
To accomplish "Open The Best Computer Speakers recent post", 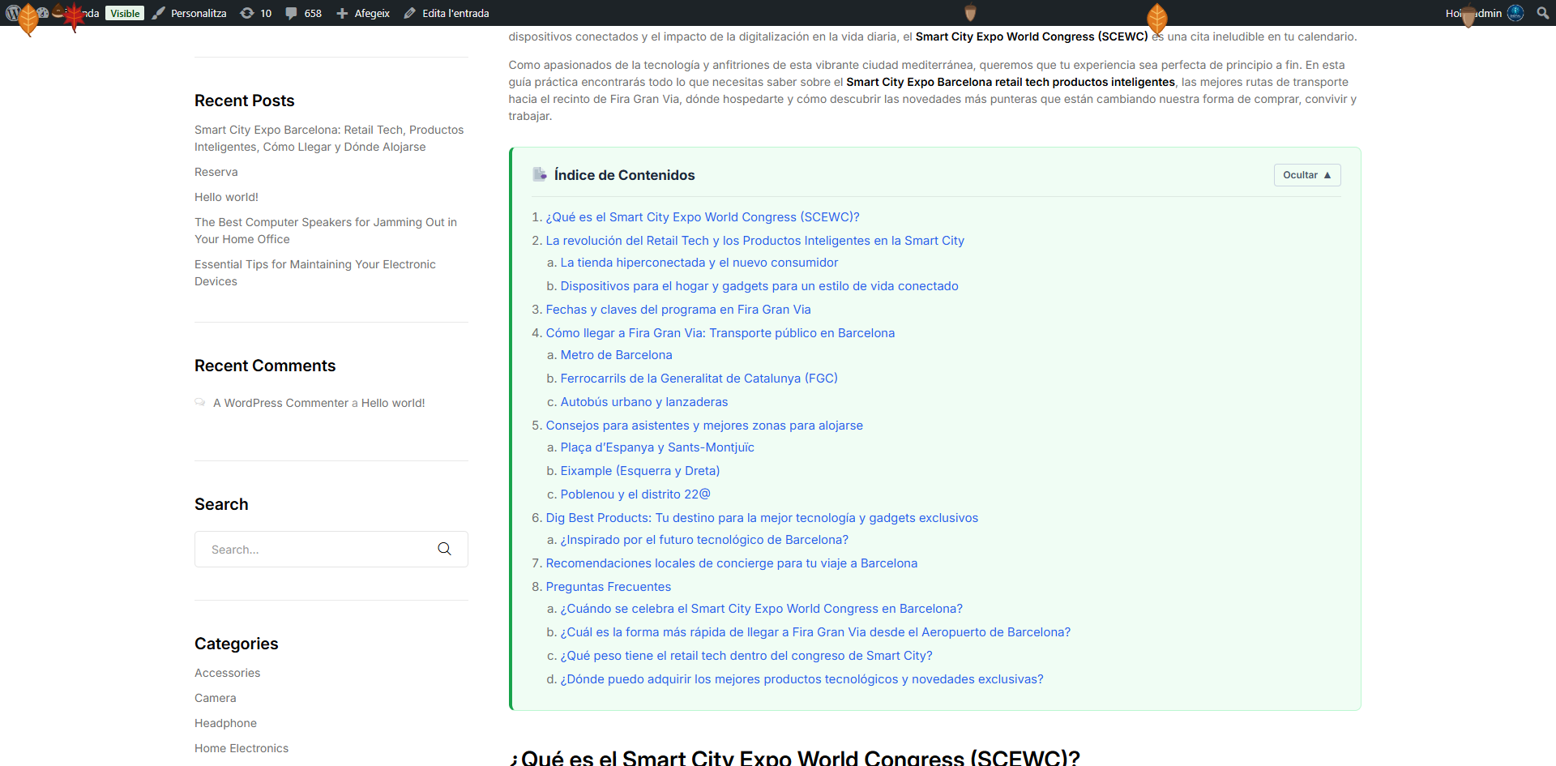I will [326, 230].
